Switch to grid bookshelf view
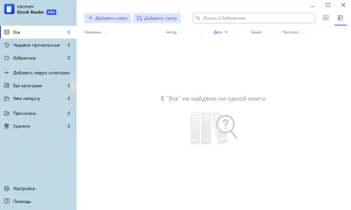Screen dimensions: 351x210 326,18
